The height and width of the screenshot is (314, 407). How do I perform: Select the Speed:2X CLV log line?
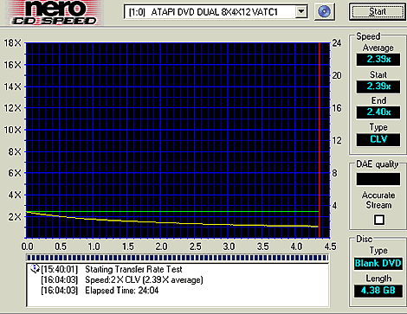coord(122,279)
